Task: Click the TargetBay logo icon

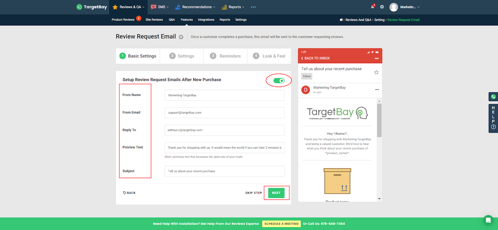Action: coord(79,7)
